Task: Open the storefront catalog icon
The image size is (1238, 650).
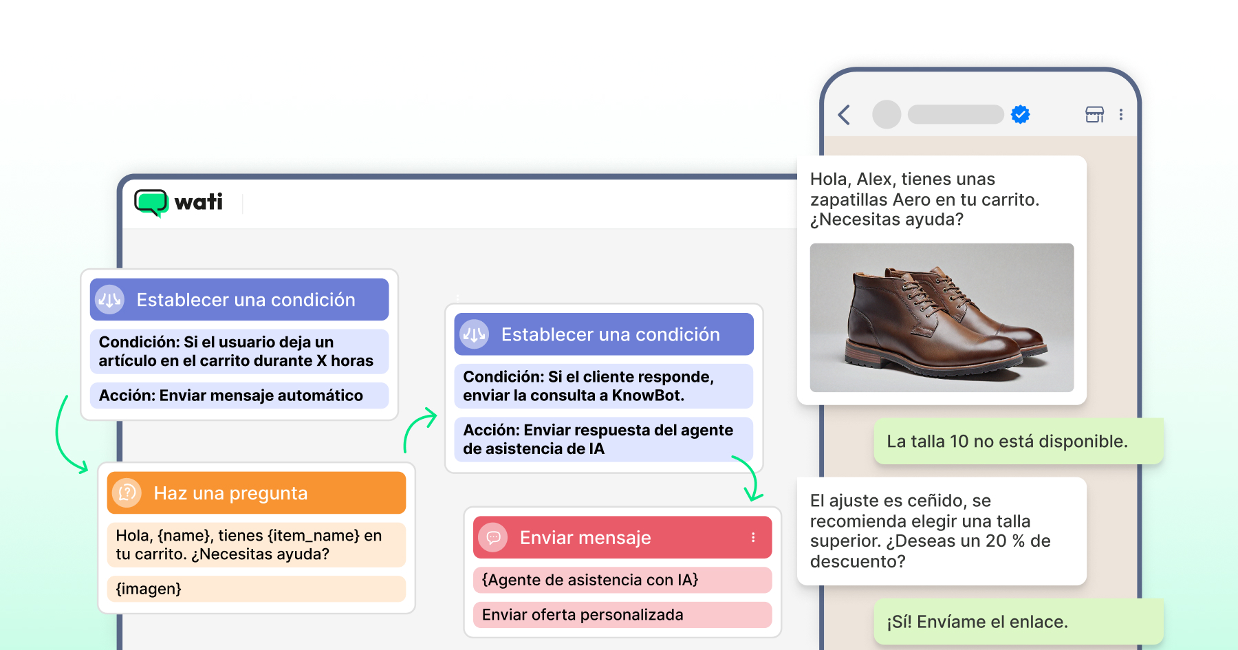Action: tap(1094, 114)
